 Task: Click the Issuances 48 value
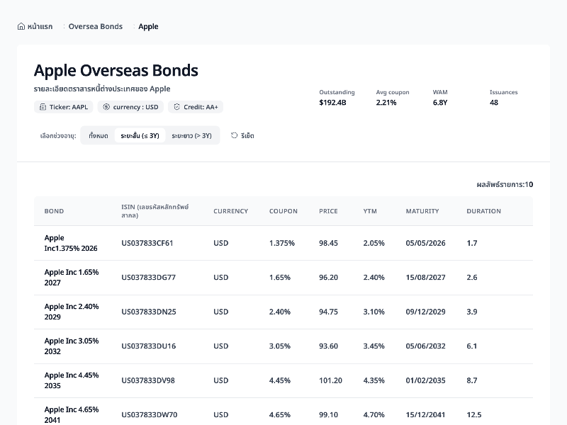point(494,103)
